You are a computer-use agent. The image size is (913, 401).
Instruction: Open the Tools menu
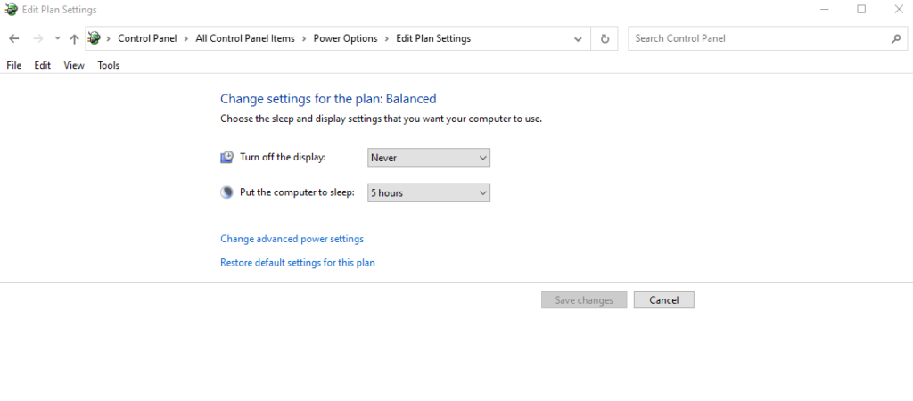click(x=108, y=65)
